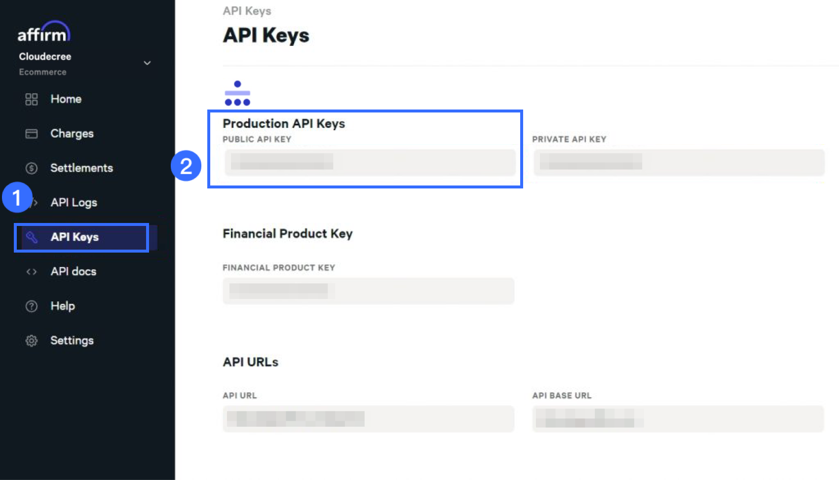
Task: Select API docs in the sidebar
Action: 73,272
